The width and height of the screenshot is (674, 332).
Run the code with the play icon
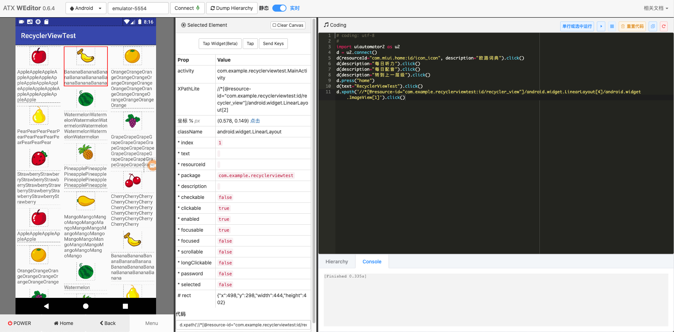[x=601, y=26]
